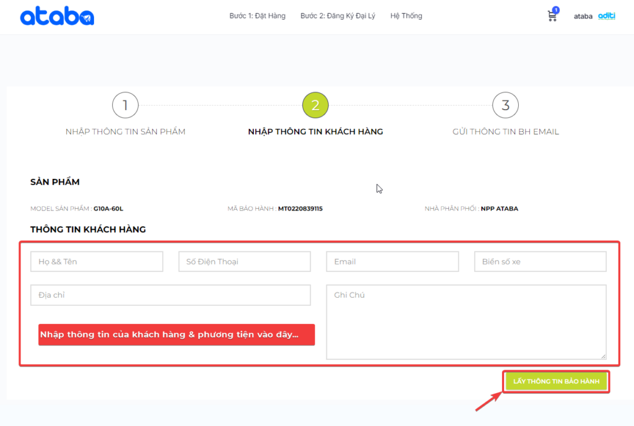The height and width of the screenshot is (426, 634).
Task: Click the Nhập Thông Tin Sản Phẩm label
Action: 125,131
